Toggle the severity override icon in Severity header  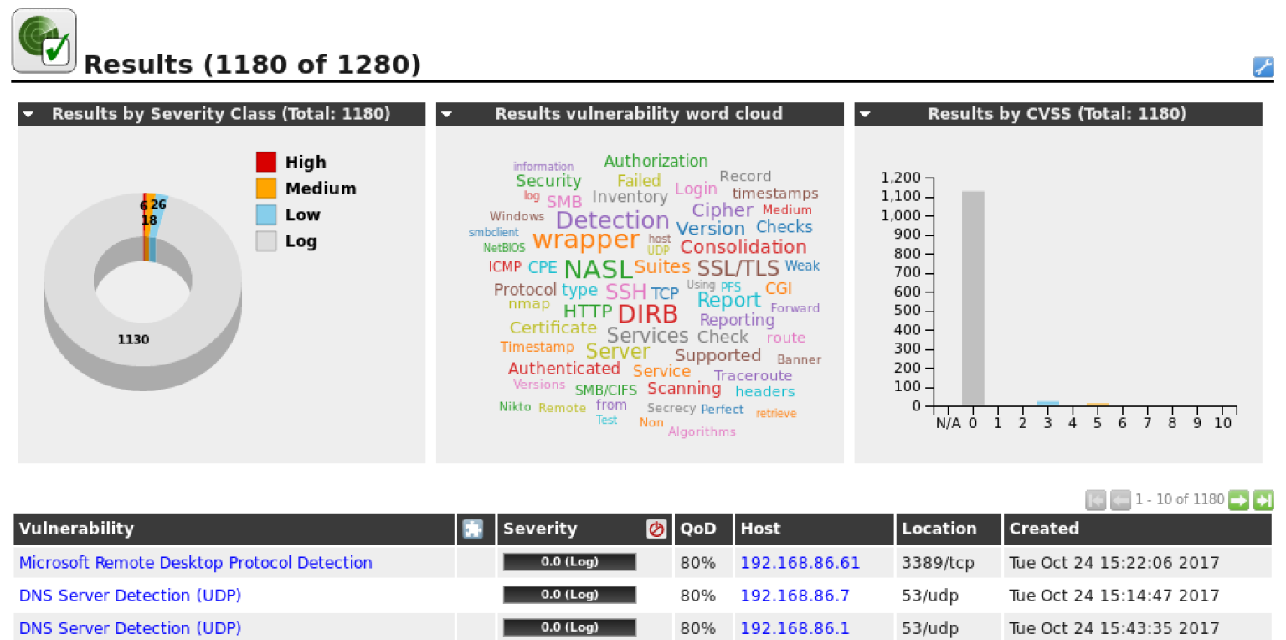656,529
